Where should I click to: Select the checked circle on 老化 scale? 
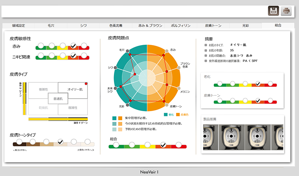(258, 84)
